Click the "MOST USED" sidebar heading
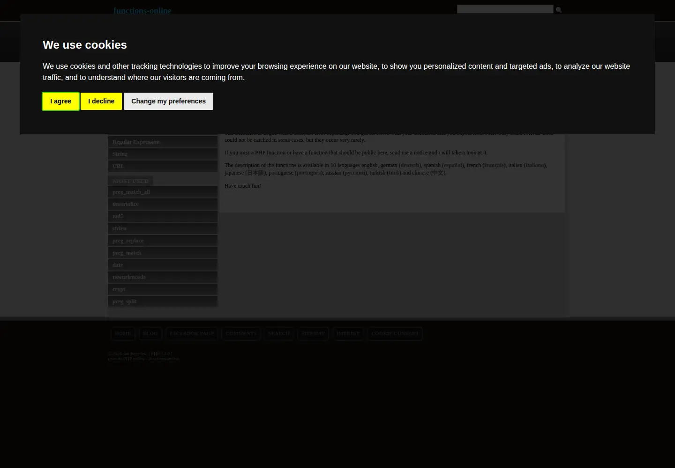 (x=130, y=181)
